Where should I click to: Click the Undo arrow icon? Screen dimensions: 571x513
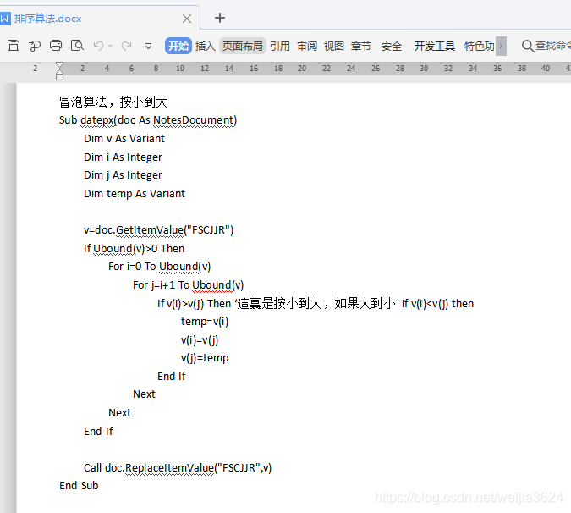pyautogui.click(x=98, y=46)
